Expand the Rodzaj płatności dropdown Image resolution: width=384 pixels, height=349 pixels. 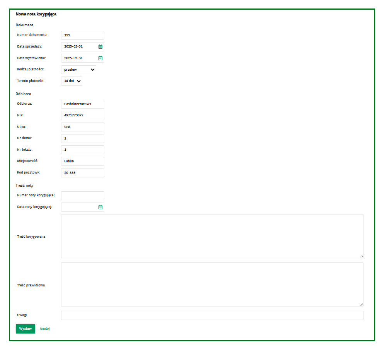pyautogui.click(x=78, y=70)
